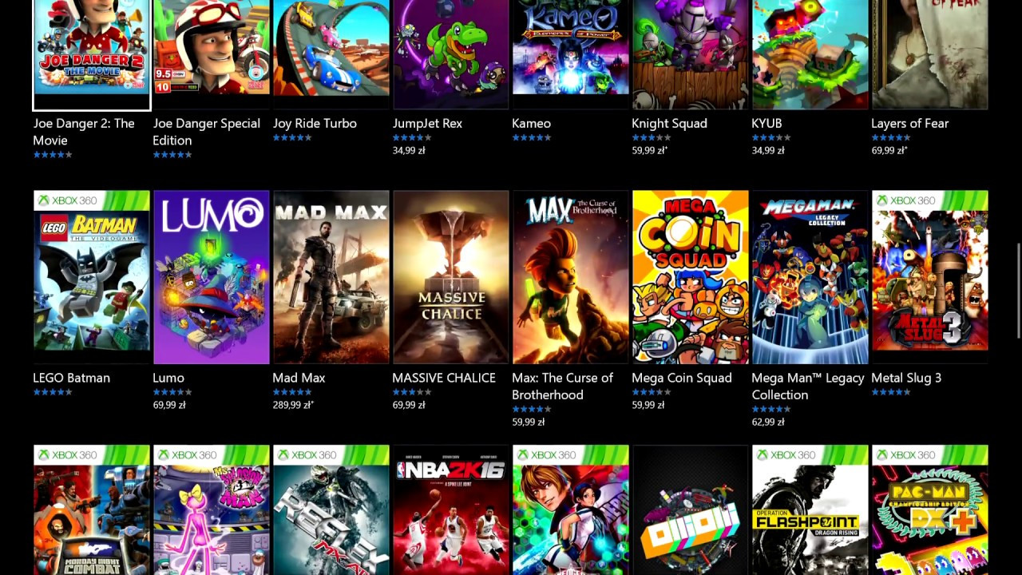Select the "KYUB" title label
This screenshot has height=575, width=1022.
click(767, 124)
